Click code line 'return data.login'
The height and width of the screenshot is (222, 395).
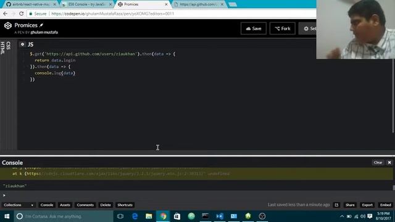pos(55,60)
